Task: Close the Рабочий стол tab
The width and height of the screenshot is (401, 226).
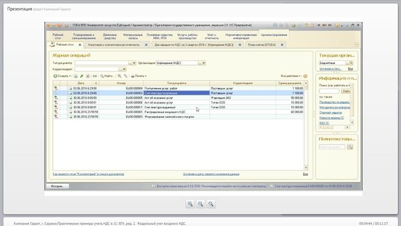Action: point(80,45)
